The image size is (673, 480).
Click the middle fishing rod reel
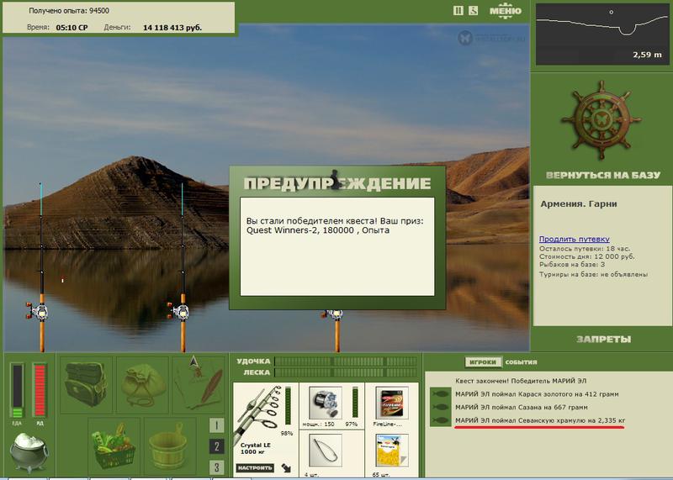[x=178, y=312]
